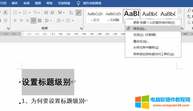Viewport: 193px width, 111px height.
Task: Choose 修改(M)... in the context menu
Action: pyautogui.click(x=153, y=29)
